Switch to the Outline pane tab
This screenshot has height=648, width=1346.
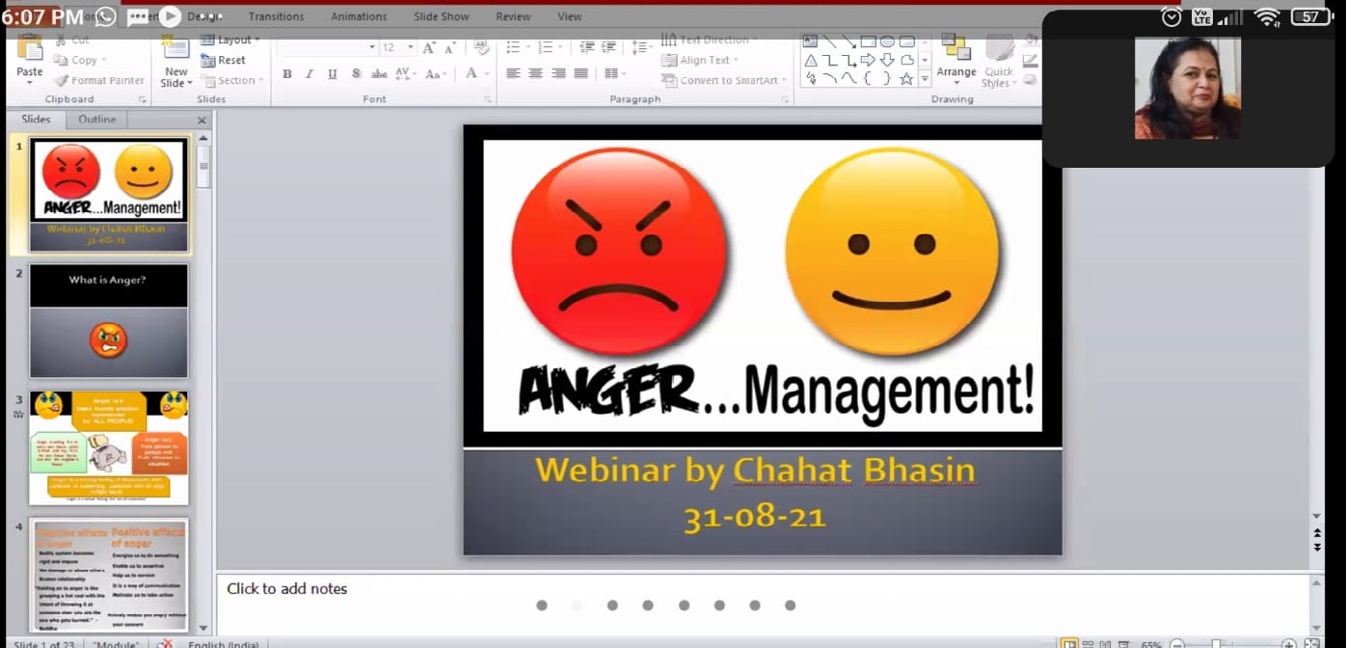(96, 120)
